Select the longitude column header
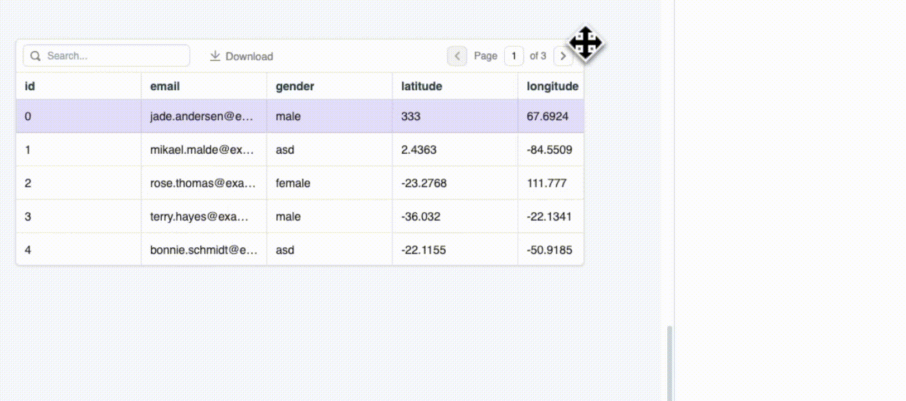This screenshot has width=906, height=401. point(552,86)
